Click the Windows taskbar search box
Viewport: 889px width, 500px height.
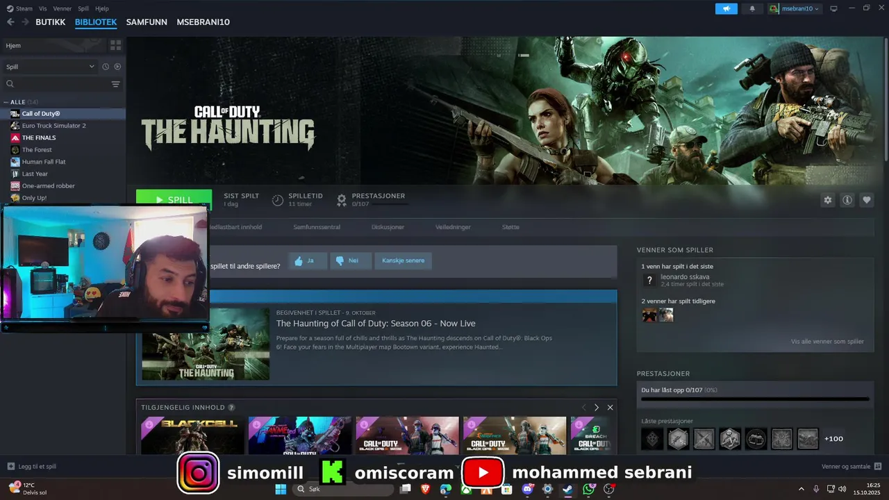pos(343,489)
